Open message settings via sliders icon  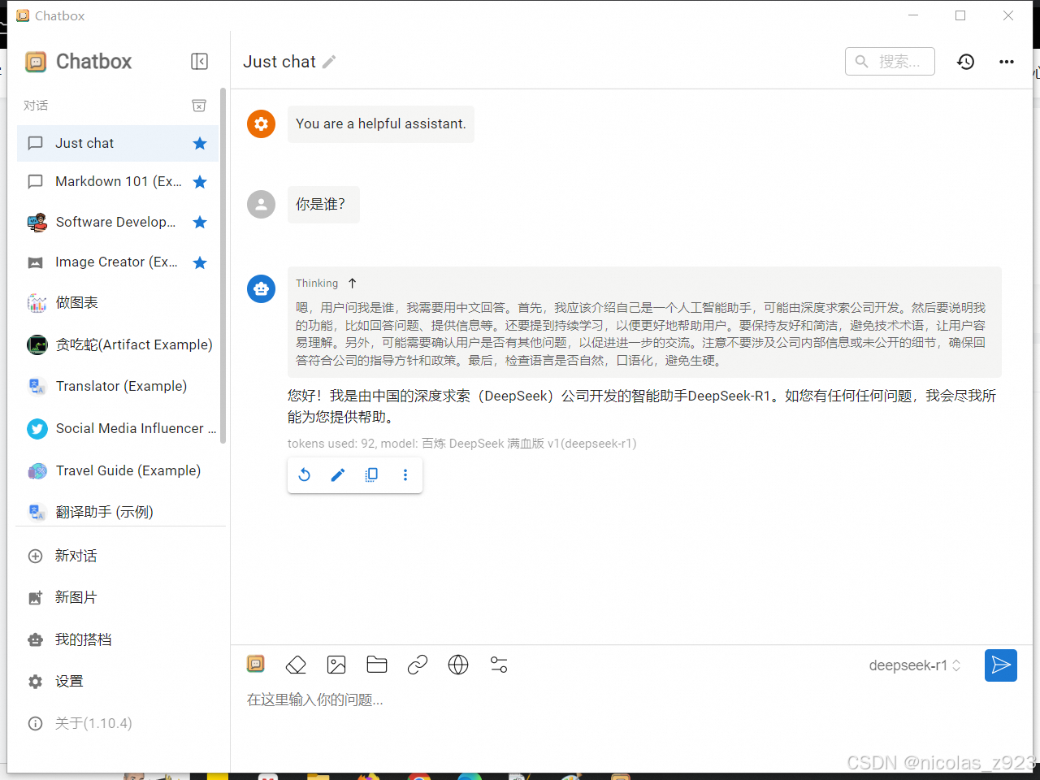tap(498, 665)
